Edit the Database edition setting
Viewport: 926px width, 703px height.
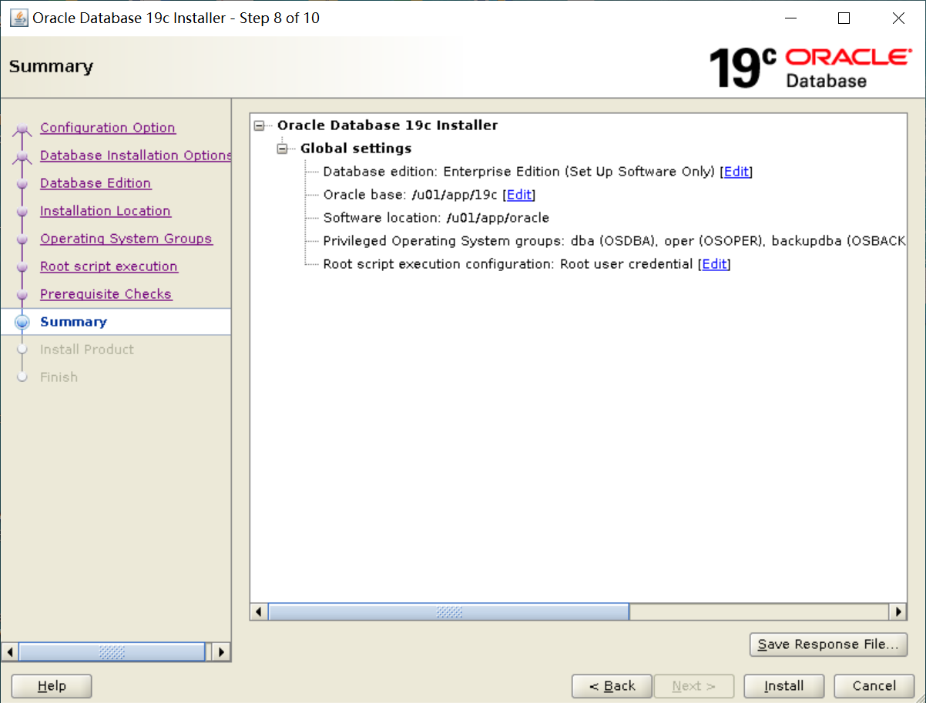[x=736, y=172]
